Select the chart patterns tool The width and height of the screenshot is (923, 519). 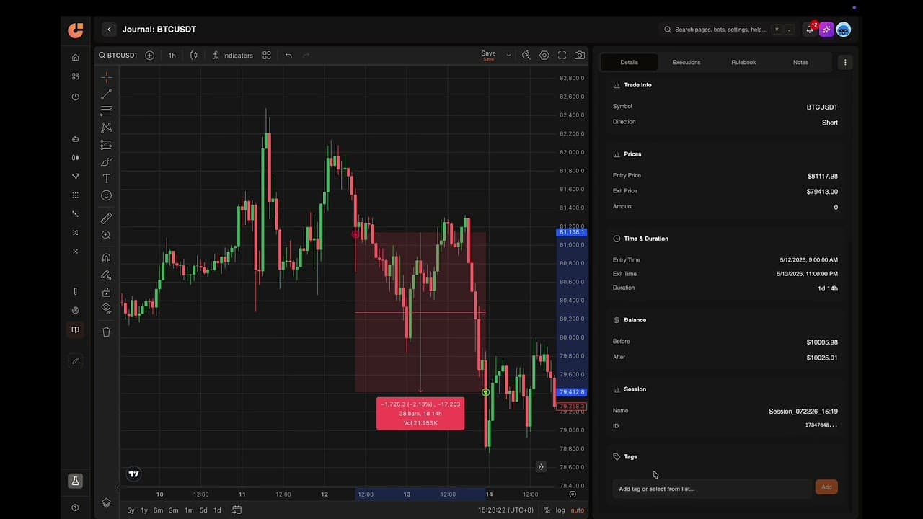pyautogui.click(x=106, y=128)
